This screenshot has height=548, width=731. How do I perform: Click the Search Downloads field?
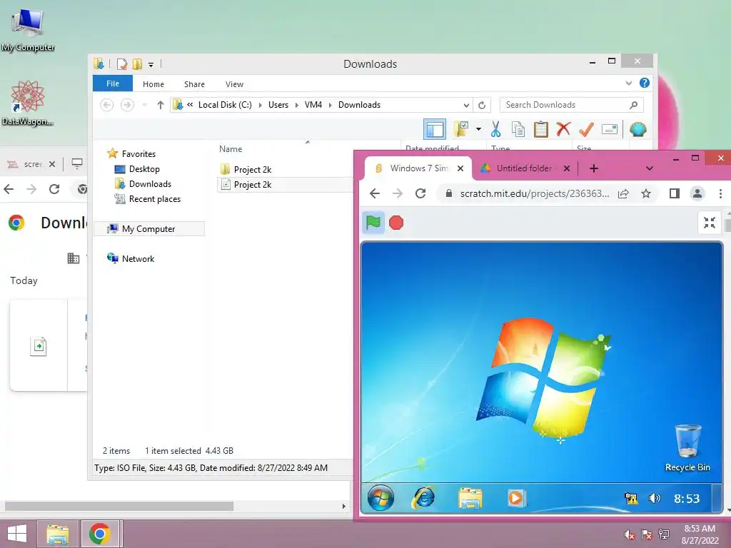(x=572, y=105)
